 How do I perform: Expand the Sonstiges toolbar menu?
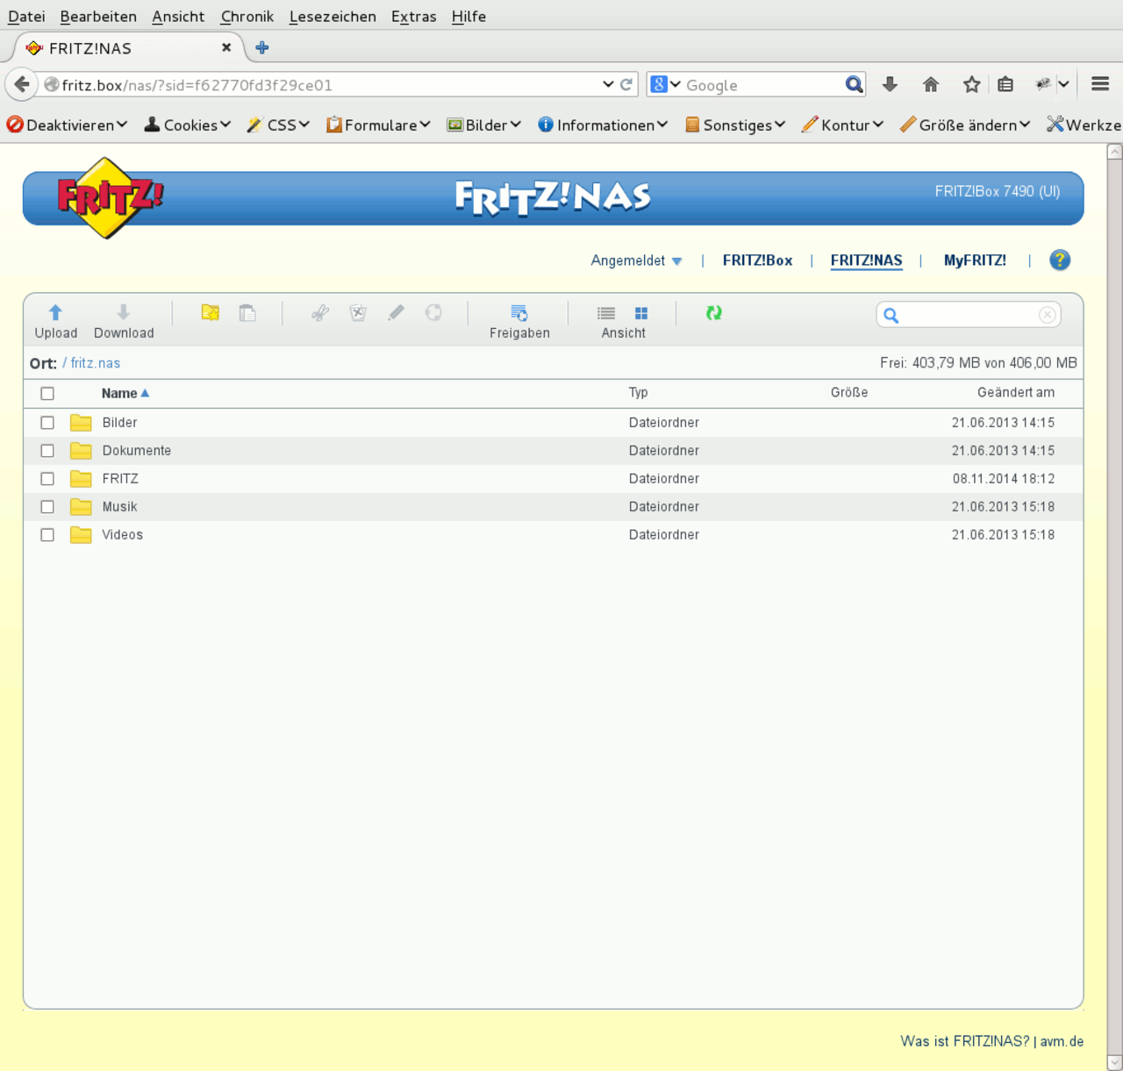pos(735,125)
